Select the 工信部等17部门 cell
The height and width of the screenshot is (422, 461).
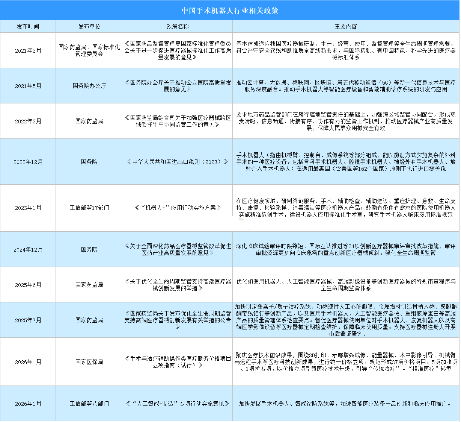pos(89,208)
